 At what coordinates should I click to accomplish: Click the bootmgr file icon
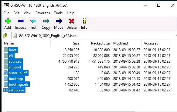click(x=6, y=78)
